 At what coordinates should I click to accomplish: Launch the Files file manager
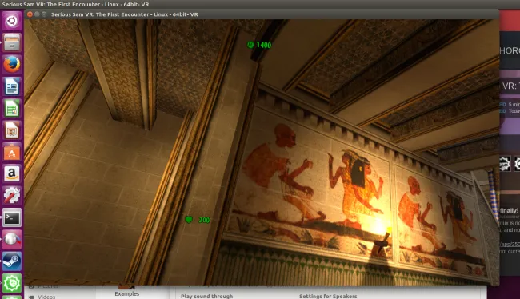pyautogui.click(x=12, y=42)
